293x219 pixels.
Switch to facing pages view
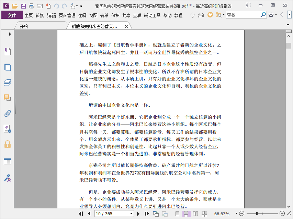pyautogui.click(x=195, y=214)
